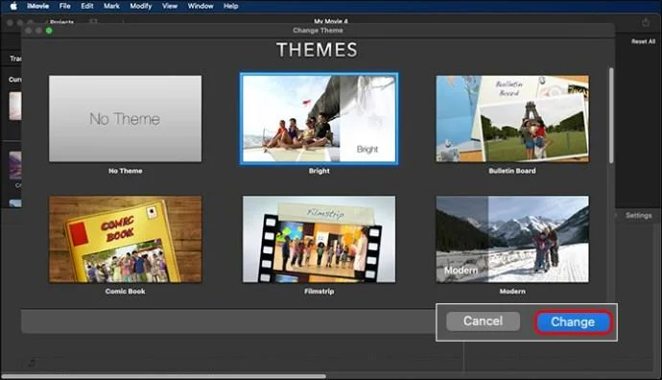Click the green zoom button of Change Theme dialog
Image resolution: width=662 pixels, height=380 pixels.
[x=49, y=31]
